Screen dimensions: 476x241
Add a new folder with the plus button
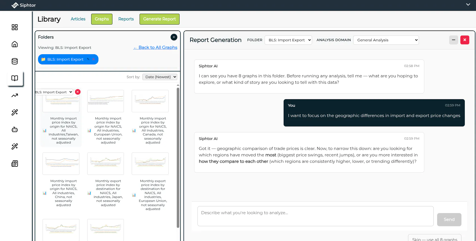[x=174, y=37]
